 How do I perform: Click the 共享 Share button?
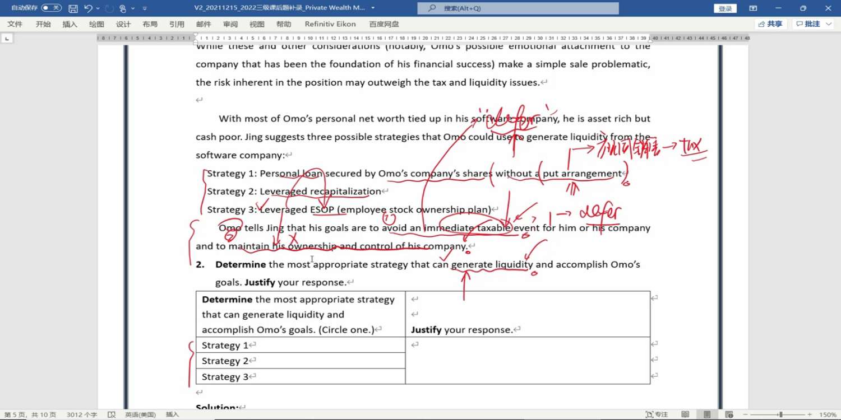click(771, 24)
